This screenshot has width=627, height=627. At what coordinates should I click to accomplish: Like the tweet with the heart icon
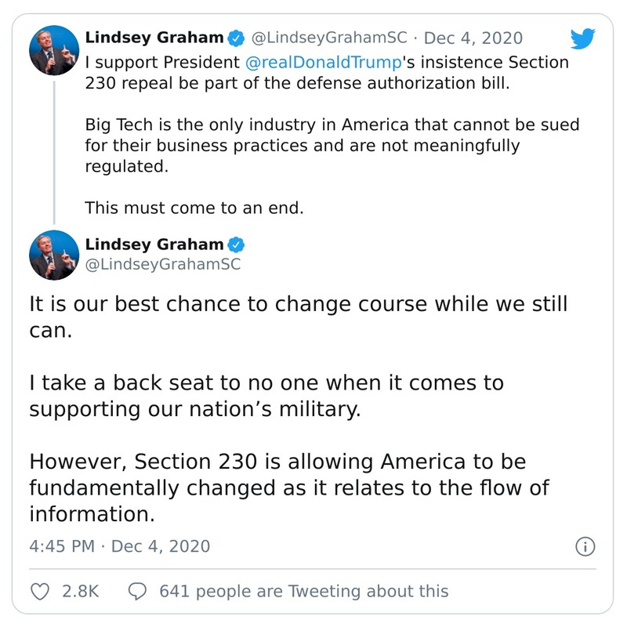[41, 591]
